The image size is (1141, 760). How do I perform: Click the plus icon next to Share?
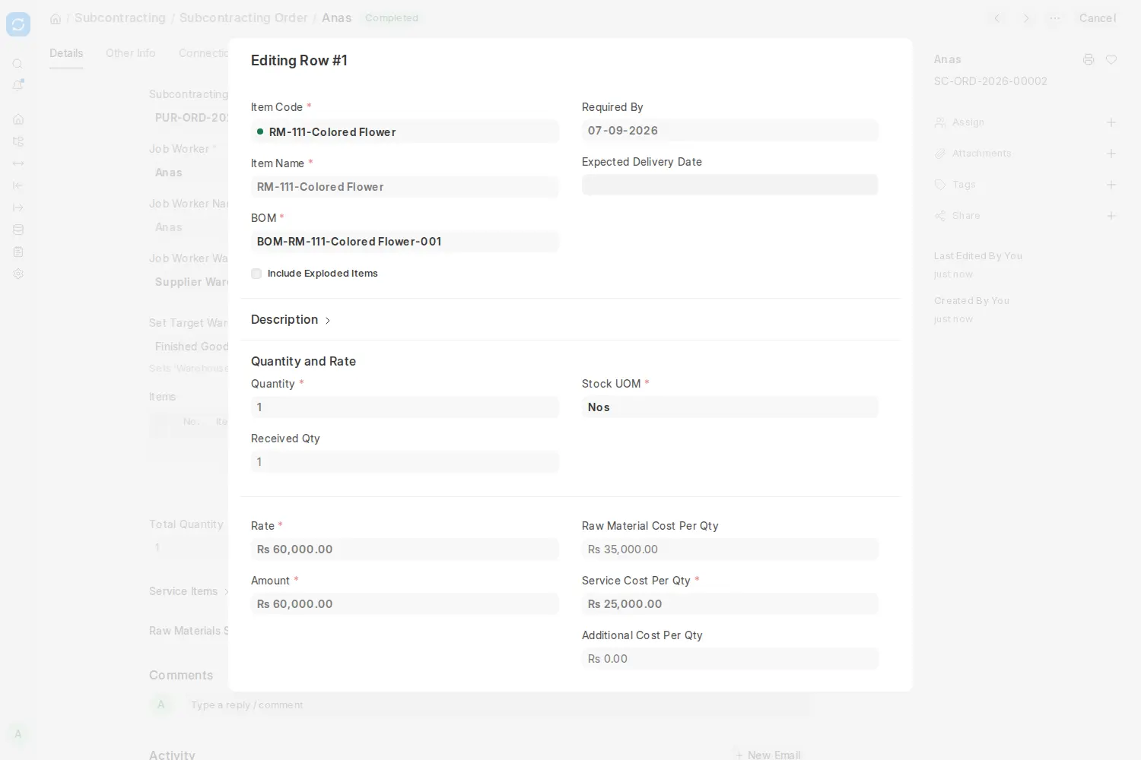1111,216
